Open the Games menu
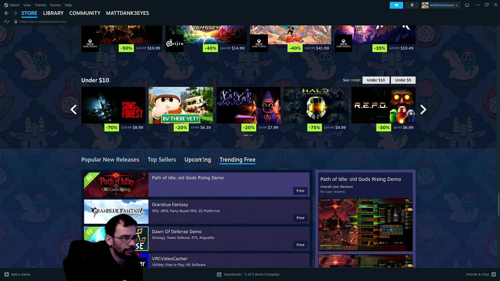The image size is (500, 281). click(55, 5)
